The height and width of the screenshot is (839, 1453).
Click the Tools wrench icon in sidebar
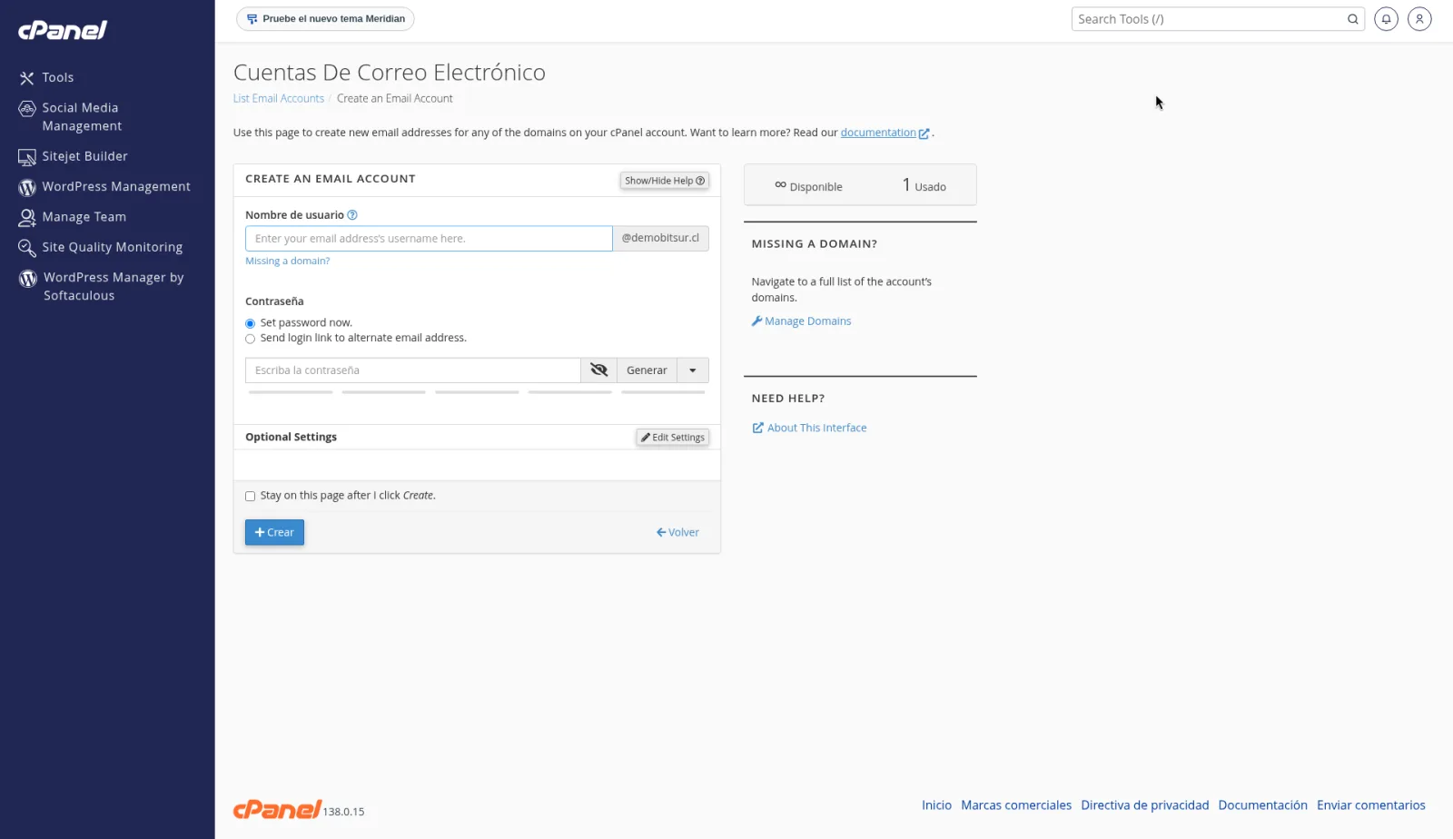pyautogui.click(x=27, y=79)
